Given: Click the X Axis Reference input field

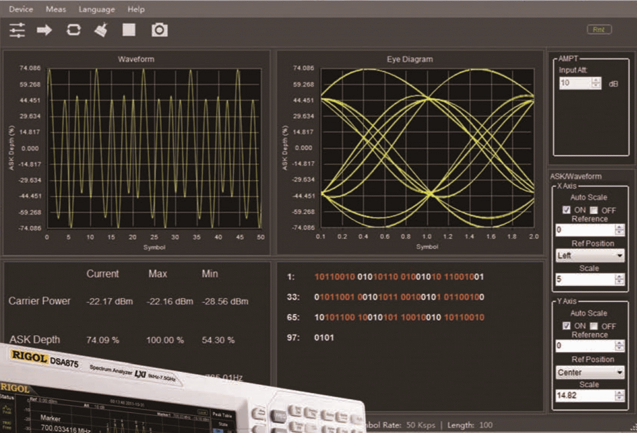Looking at the screenshot, I should tap(585, 230).
